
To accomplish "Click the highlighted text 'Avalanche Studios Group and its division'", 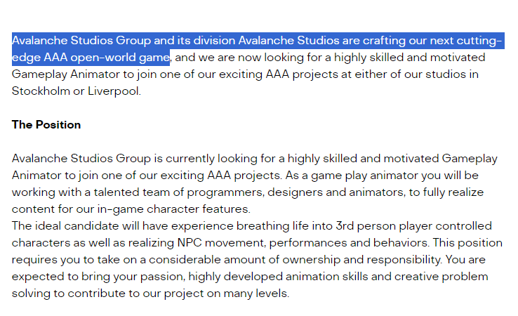I will (x=124, y=41).
